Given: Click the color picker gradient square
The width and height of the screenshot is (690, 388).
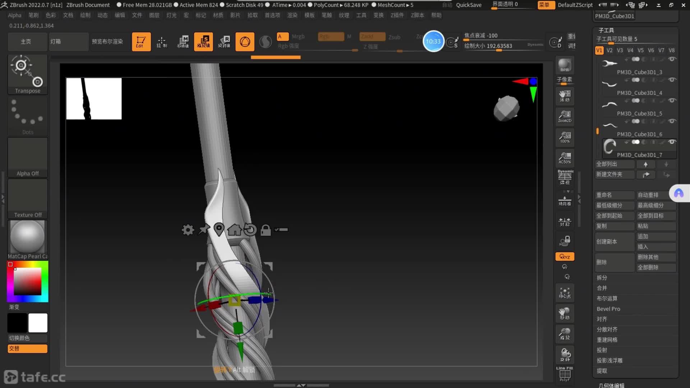Looking at the screenshot, I should click(28, 282).
